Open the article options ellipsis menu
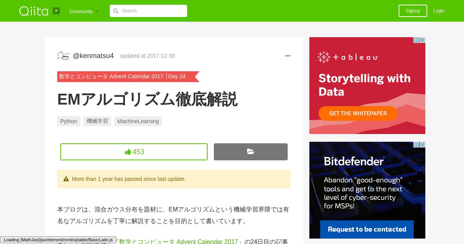 click(x=288, y=56)
